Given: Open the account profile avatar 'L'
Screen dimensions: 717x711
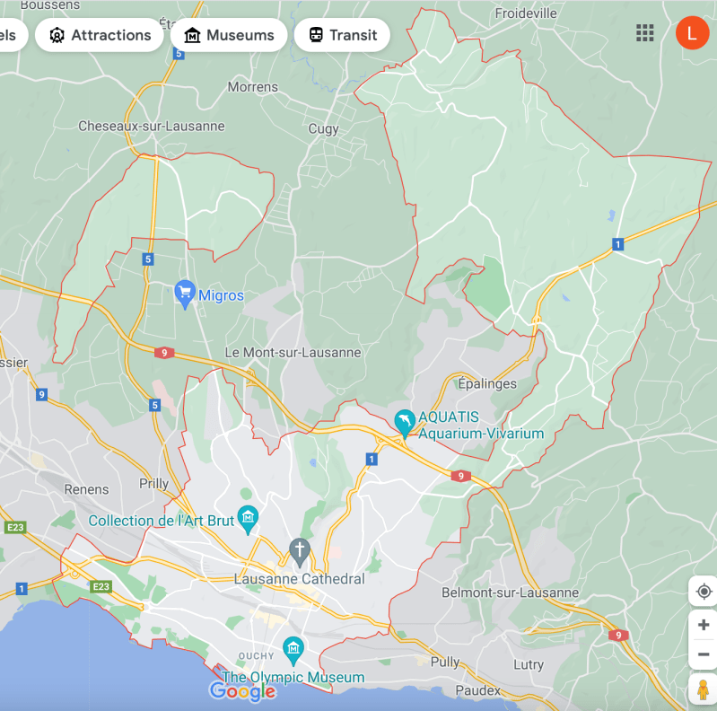Looking at the screenshot, I should [691, 34].
